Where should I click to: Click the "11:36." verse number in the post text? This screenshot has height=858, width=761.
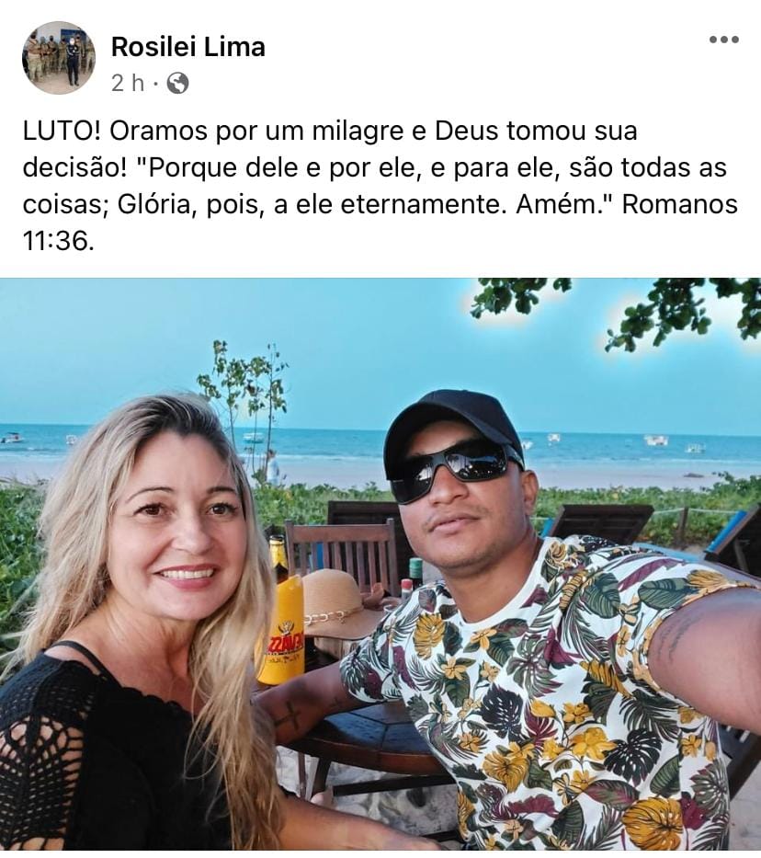(59, 241)
